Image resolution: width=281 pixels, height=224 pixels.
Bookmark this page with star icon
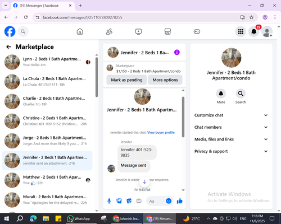pos(251,17)
